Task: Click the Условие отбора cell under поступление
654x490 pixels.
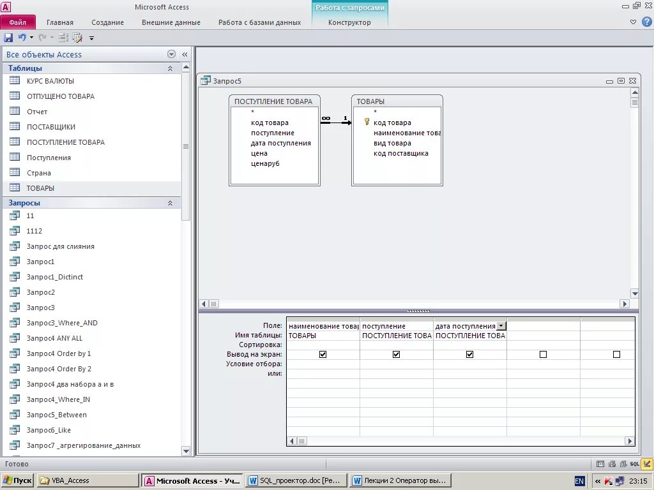Action: tap(397, 364)
